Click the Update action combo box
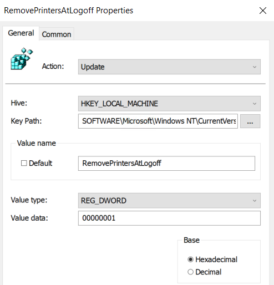 (x=169, y=67)
